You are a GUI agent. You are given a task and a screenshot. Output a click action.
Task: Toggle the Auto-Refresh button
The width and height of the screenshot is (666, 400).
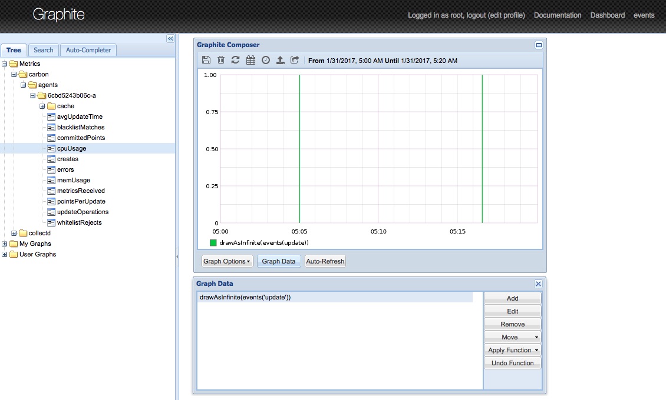pos(325,261)
